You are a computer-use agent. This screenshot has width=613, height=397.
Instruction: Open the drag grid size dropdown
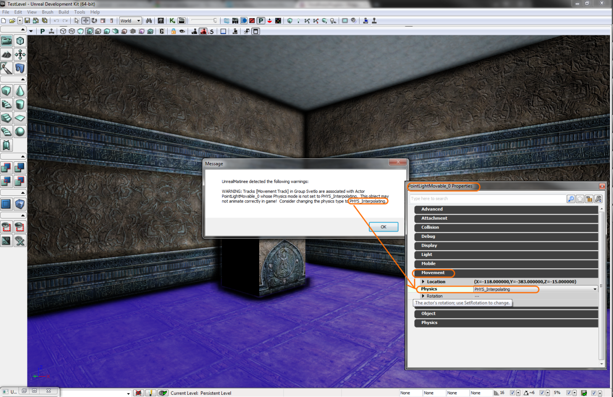(518, 393)
